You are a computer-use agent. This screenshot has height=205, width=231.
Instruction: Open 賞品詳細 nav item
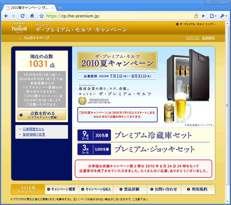(x=130, y=189)
